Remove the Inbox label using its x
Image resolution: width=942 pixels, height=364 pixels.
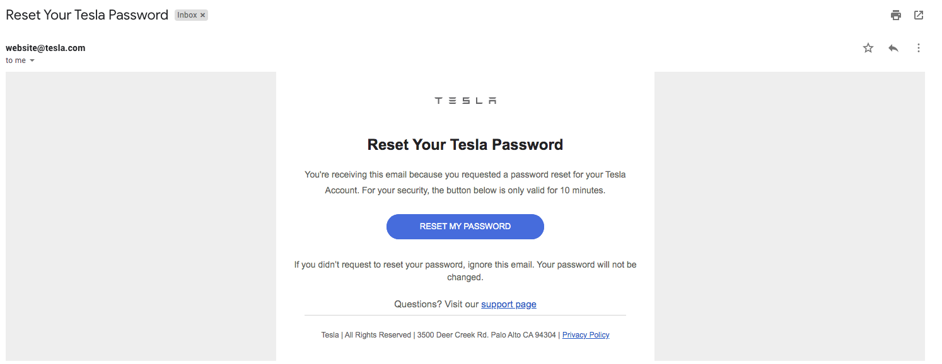pos(203,15)
